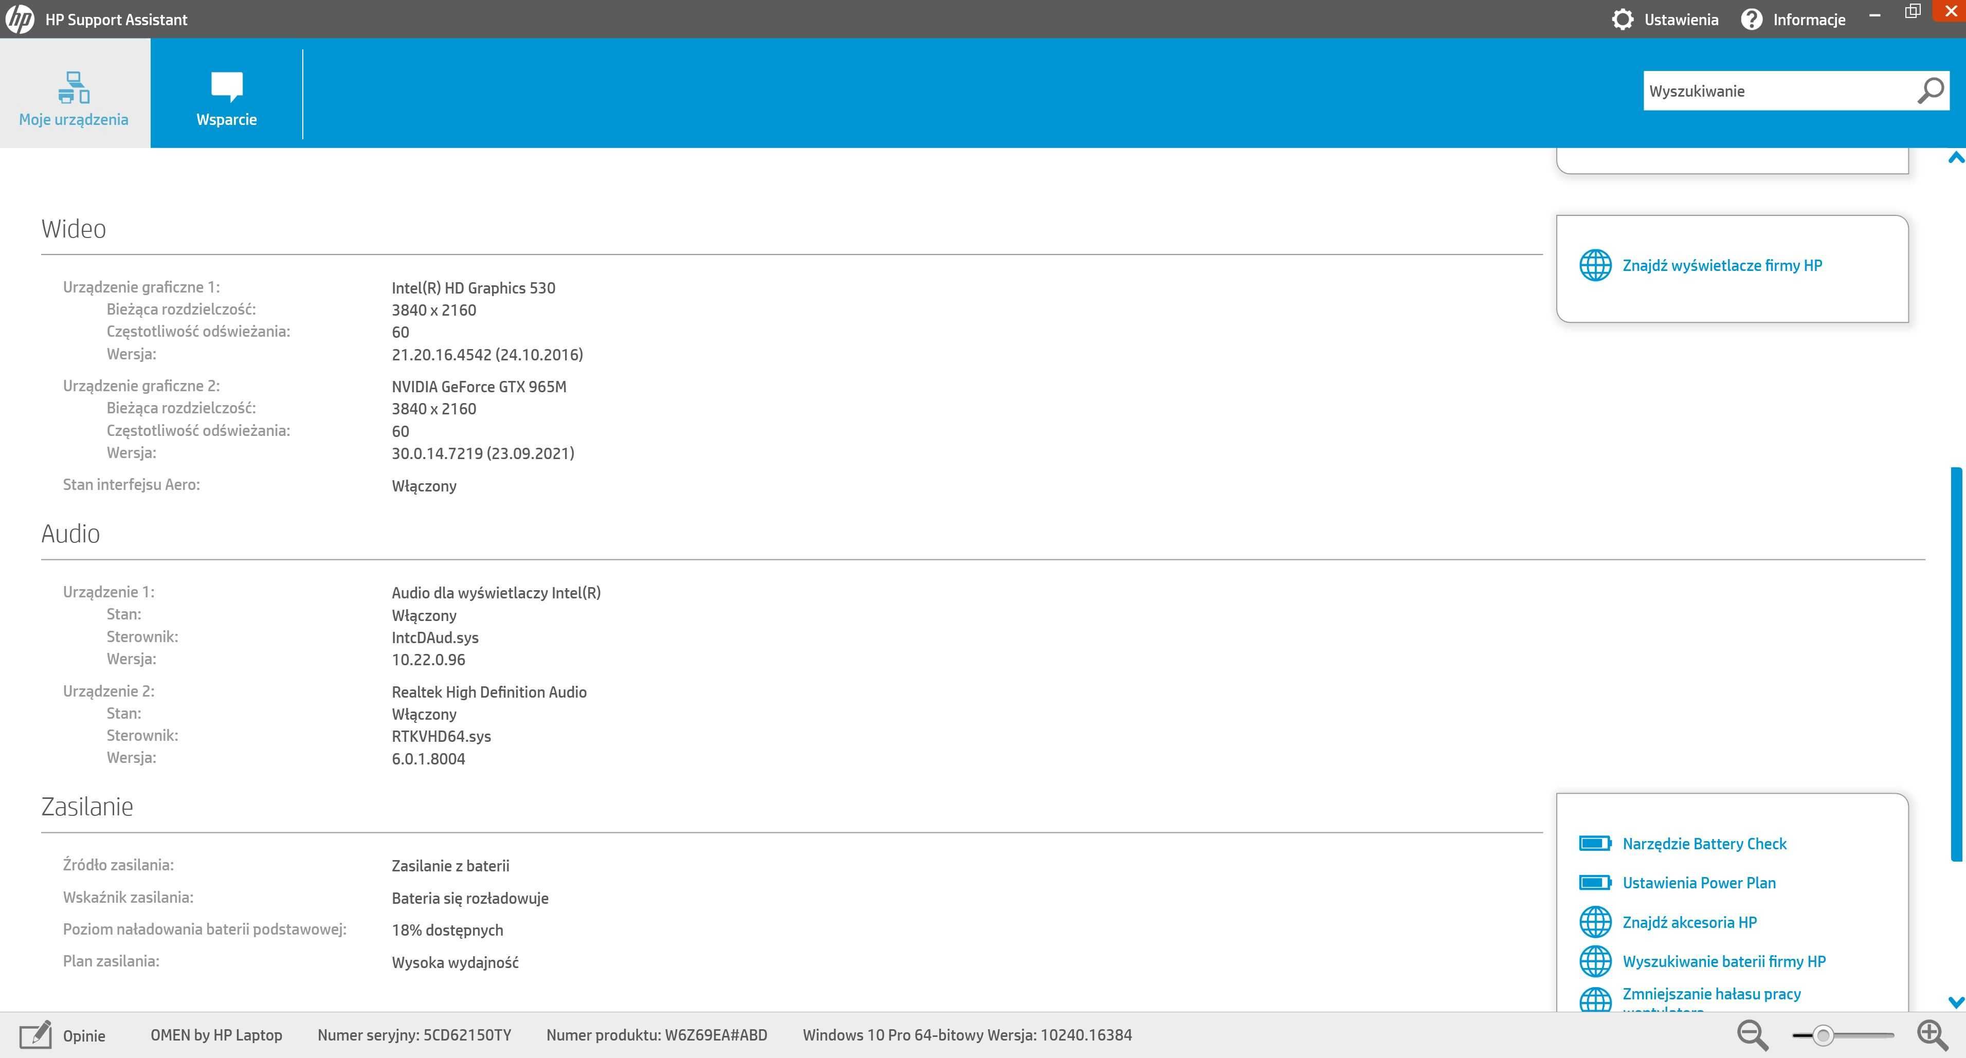Image resolution: width=1966 pixels, height=1058 pixels.
Task: Select text NVIDIA GeForce GTX 965M
Action: [x=479, y=386]
